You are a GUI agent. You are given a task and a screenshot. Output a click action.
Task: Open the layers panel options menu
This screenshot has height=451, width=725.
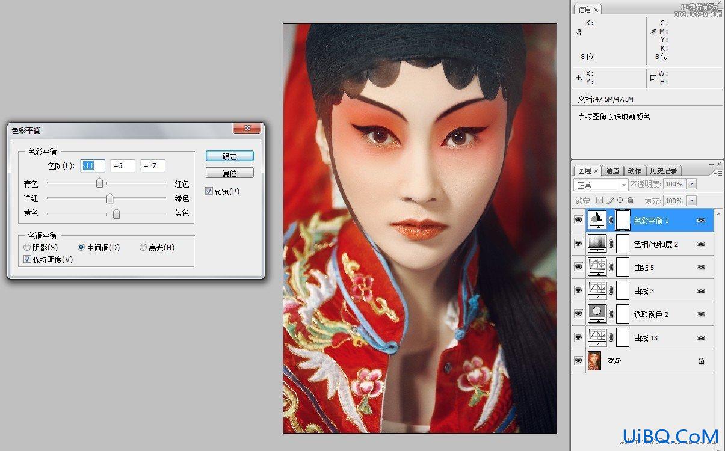(x=718, y=173)
